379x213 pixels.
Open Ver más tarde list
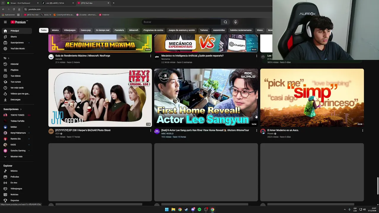(x=17, y=88)
